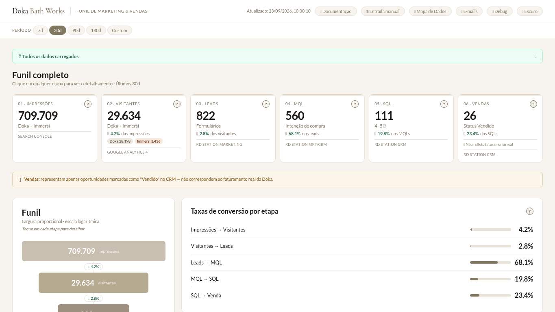Open the 06 Vendas card with 26

click(500, 128)
